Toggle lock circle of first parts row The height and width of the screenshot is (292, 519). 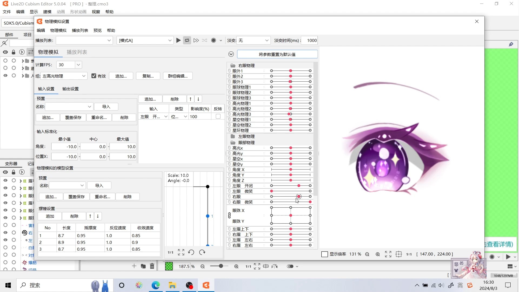[x=14, y=61]
